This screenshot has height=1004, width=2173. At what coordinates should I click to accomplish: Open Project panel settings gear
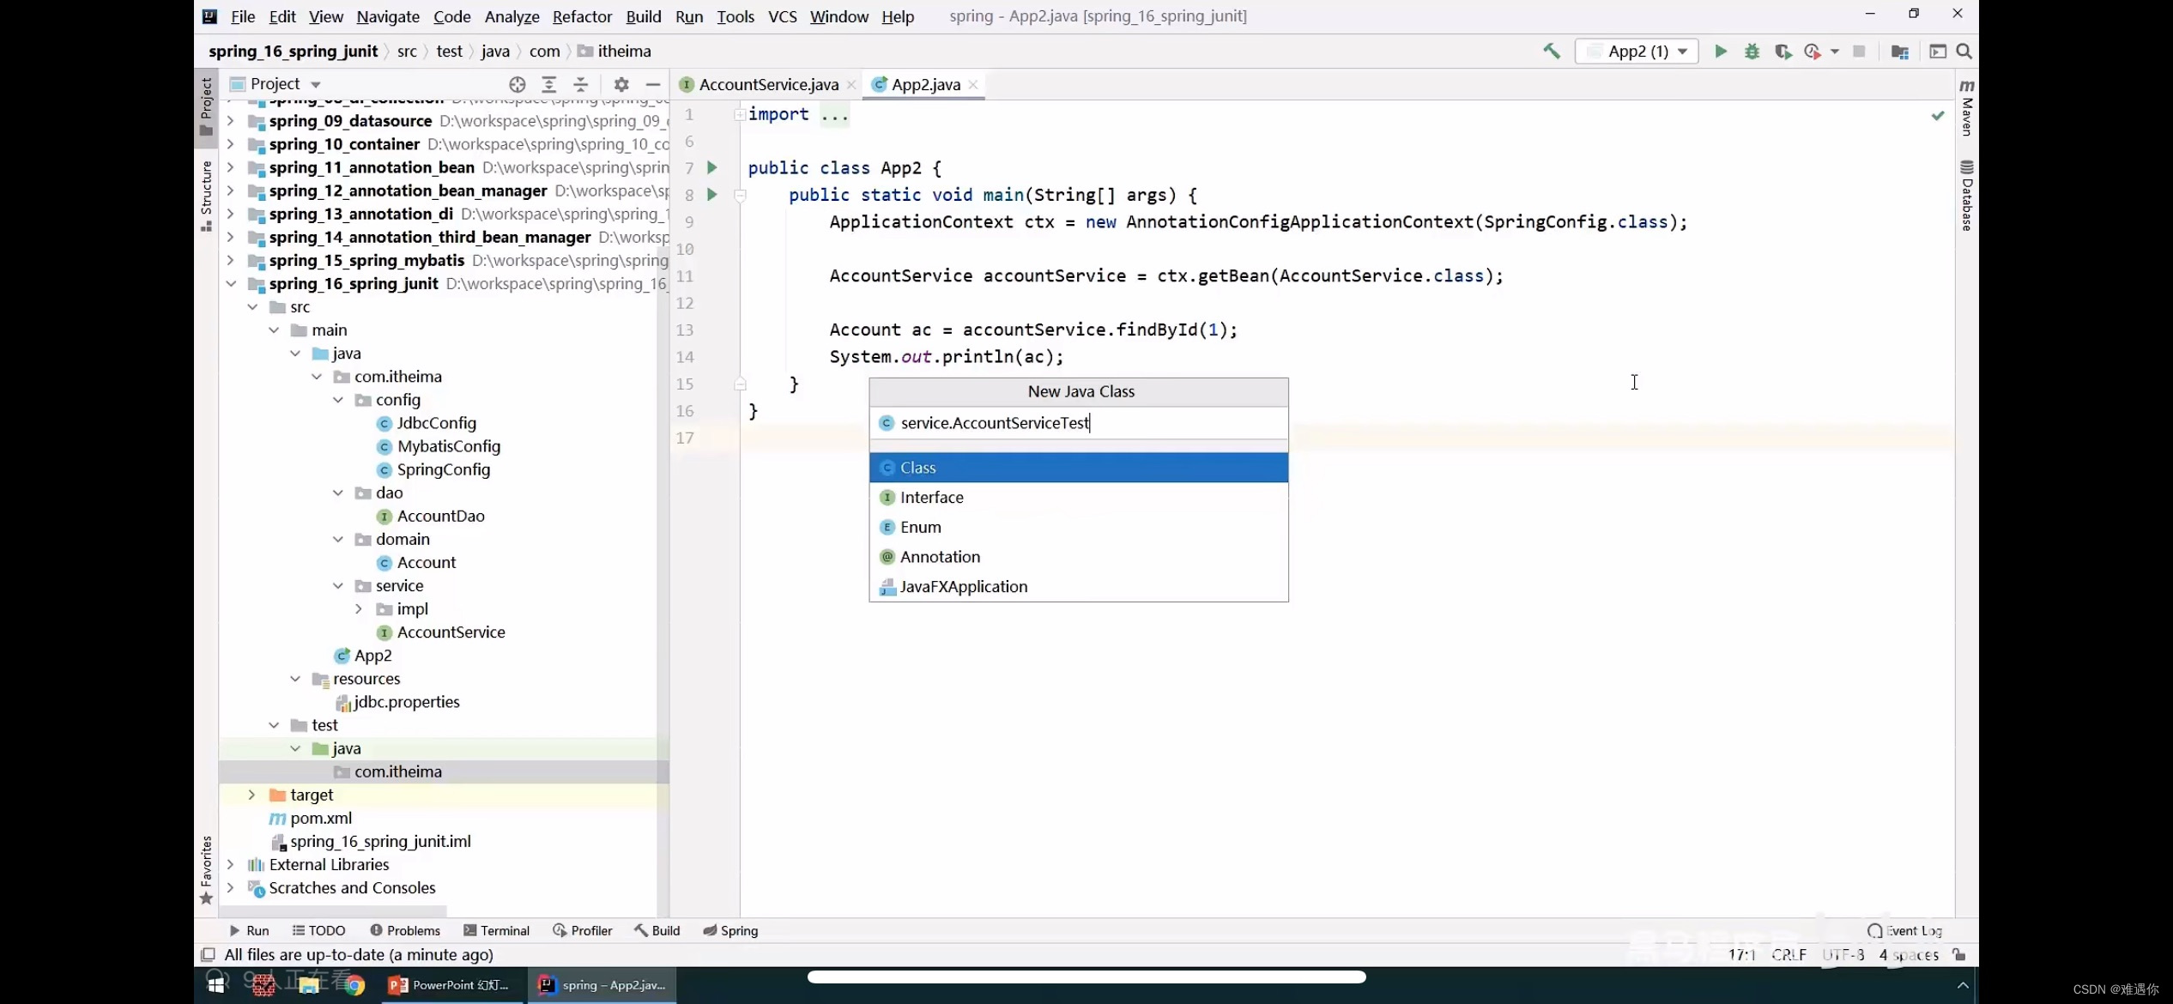[x=621, y=84]
